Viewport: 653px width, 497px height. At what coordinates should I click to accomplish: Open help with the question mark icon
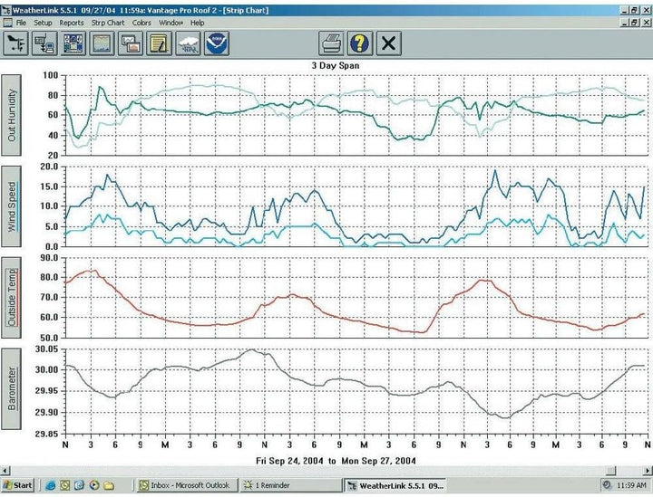[x=360, y=43]
